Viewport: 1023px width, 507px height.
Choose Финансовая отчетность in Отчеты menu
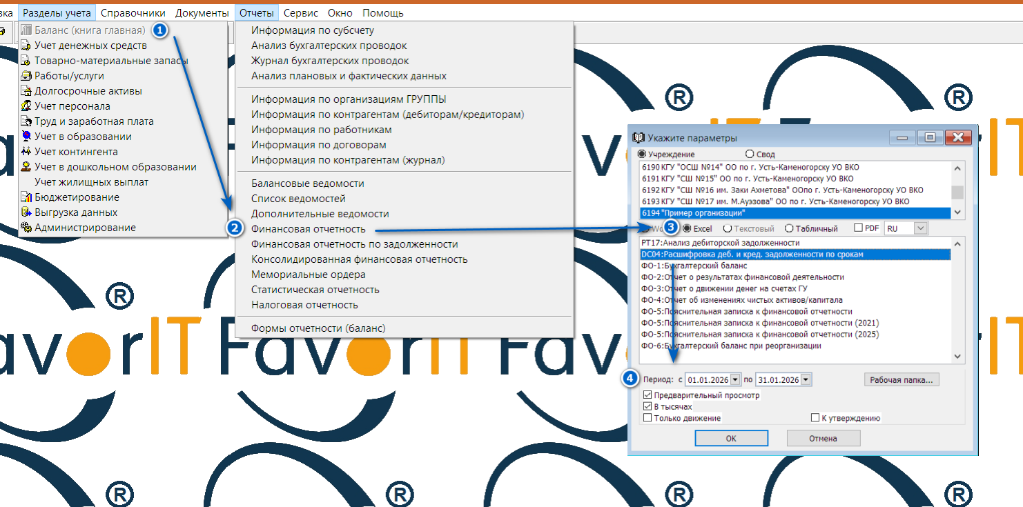(308, 229)
